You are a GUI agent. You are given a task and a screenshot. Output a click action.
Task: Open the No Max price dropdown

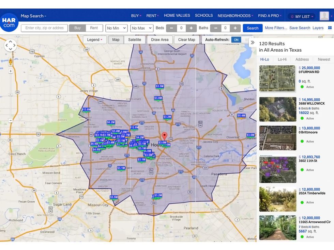(x=141, y=28)
